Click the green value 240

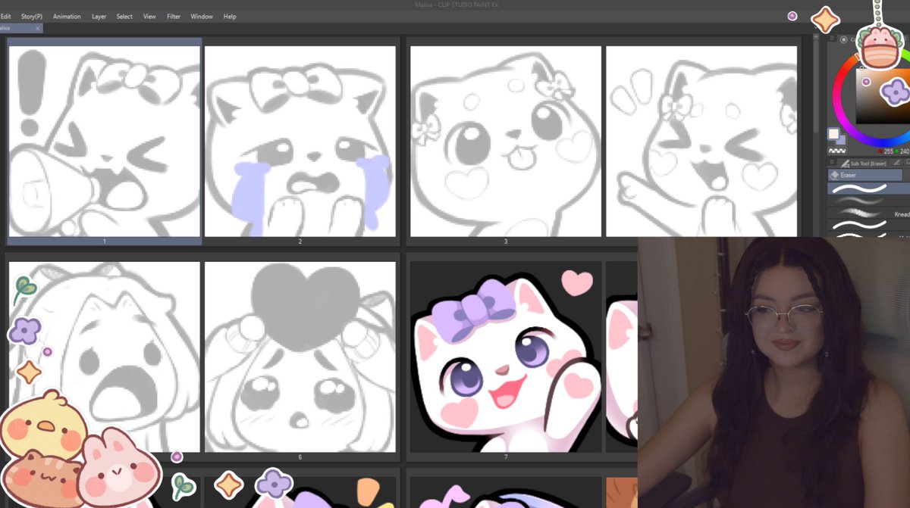coord(903,151)
